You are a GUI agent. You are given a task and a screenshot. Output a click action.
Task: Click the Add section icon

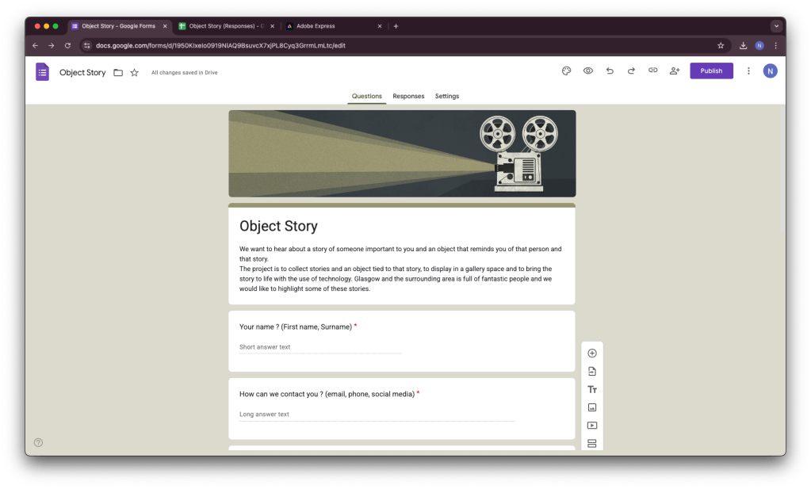(592, 443)
